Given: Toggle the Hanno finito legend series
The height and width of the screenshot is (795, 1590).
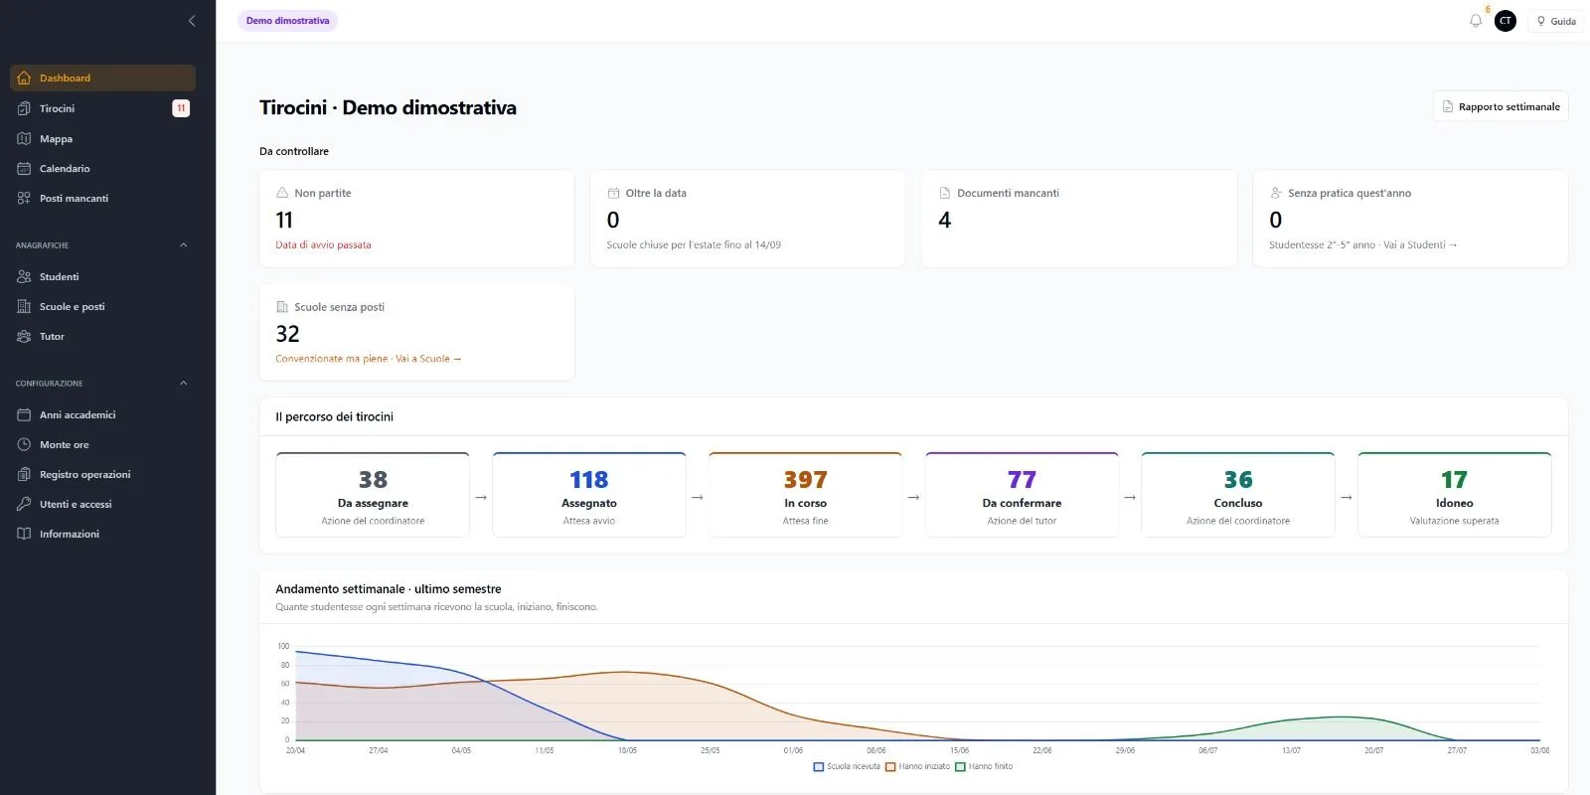Looking at the screenshot, I should tap(984, 767).
